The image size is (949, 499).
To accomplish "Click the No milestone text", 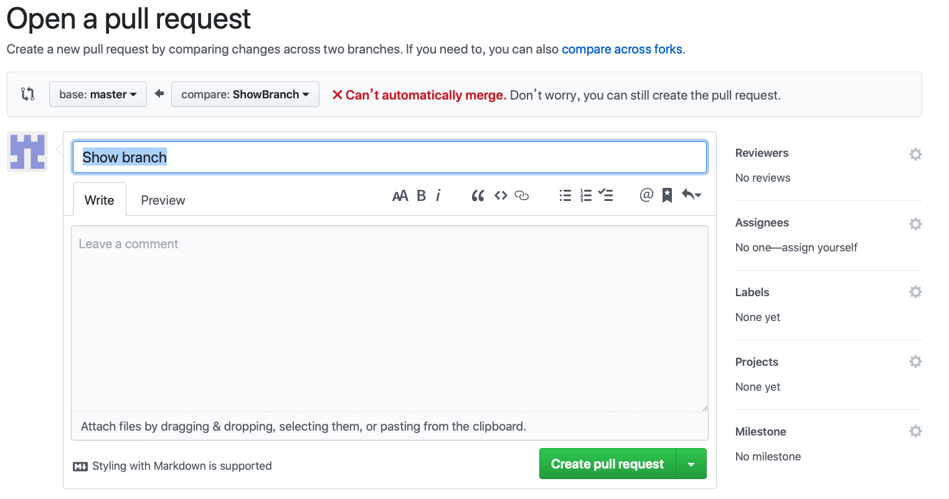I will 768,457.
